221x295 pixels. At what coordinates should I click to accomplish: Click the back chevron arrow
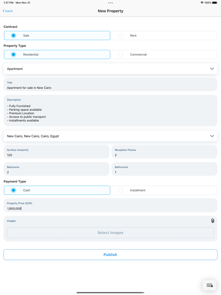[x=3, y=11]
